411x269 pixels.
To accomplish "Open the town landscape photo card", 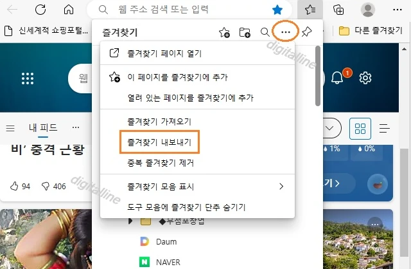I will pos(358,239).
